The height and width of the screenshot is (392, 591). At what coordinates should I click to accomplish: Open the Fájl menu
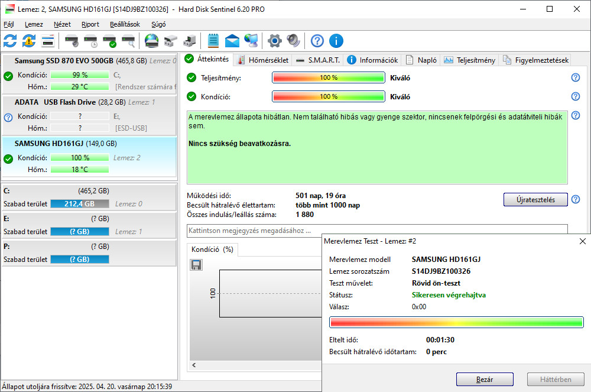(9, 24)
